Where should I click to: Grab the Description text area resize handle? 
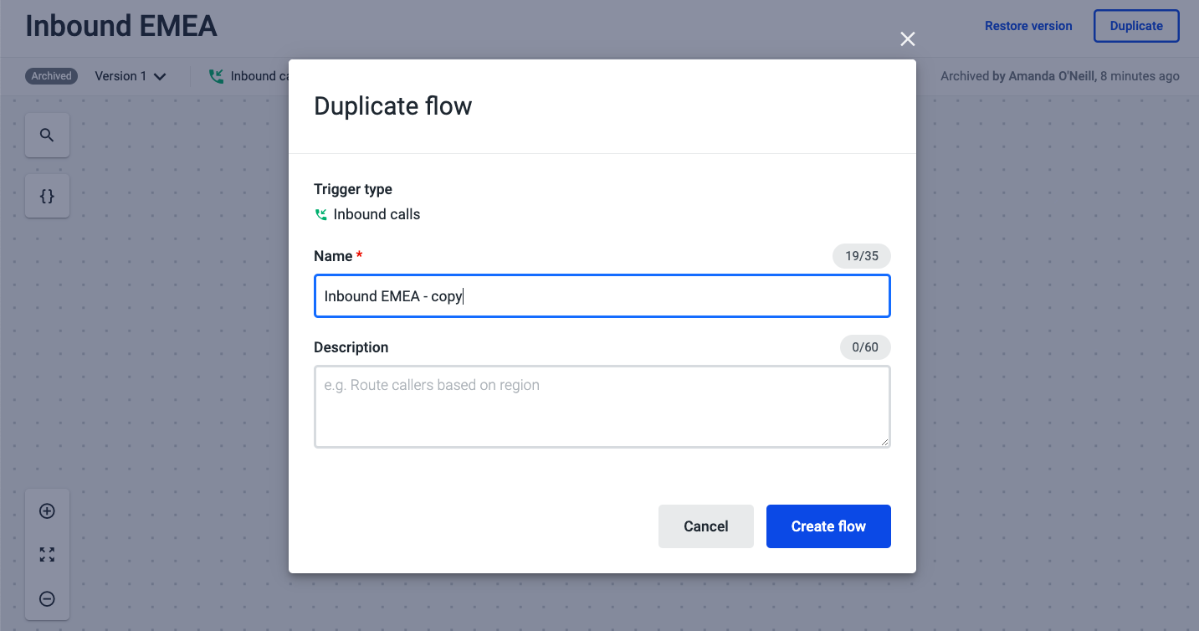pos(884,442)
